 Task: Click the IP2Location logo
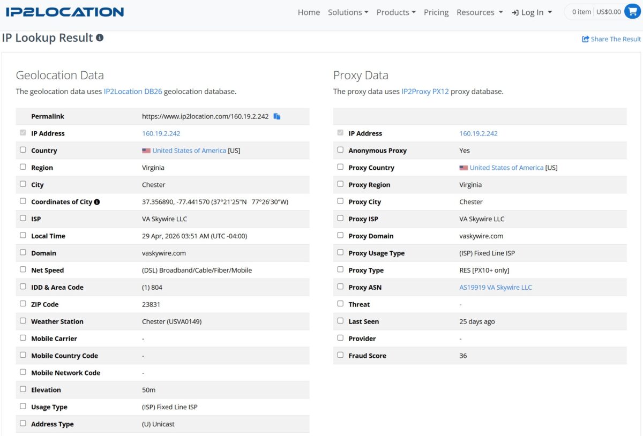tap(65, 12)
